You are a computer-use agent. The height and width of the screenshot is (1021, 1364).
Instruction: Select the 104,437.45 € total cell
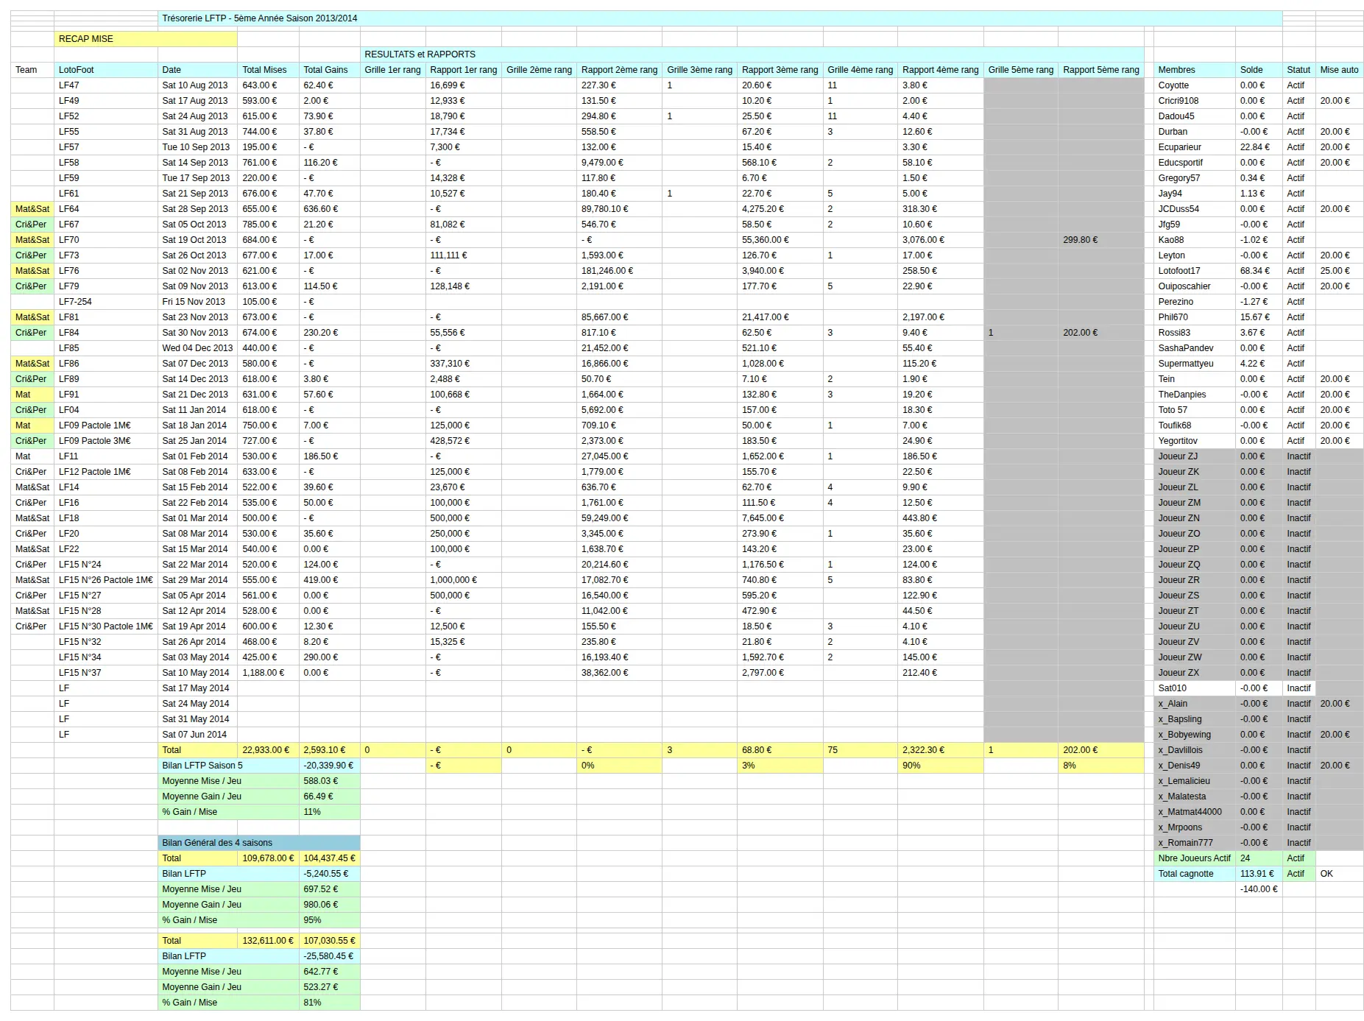(330, 858)
